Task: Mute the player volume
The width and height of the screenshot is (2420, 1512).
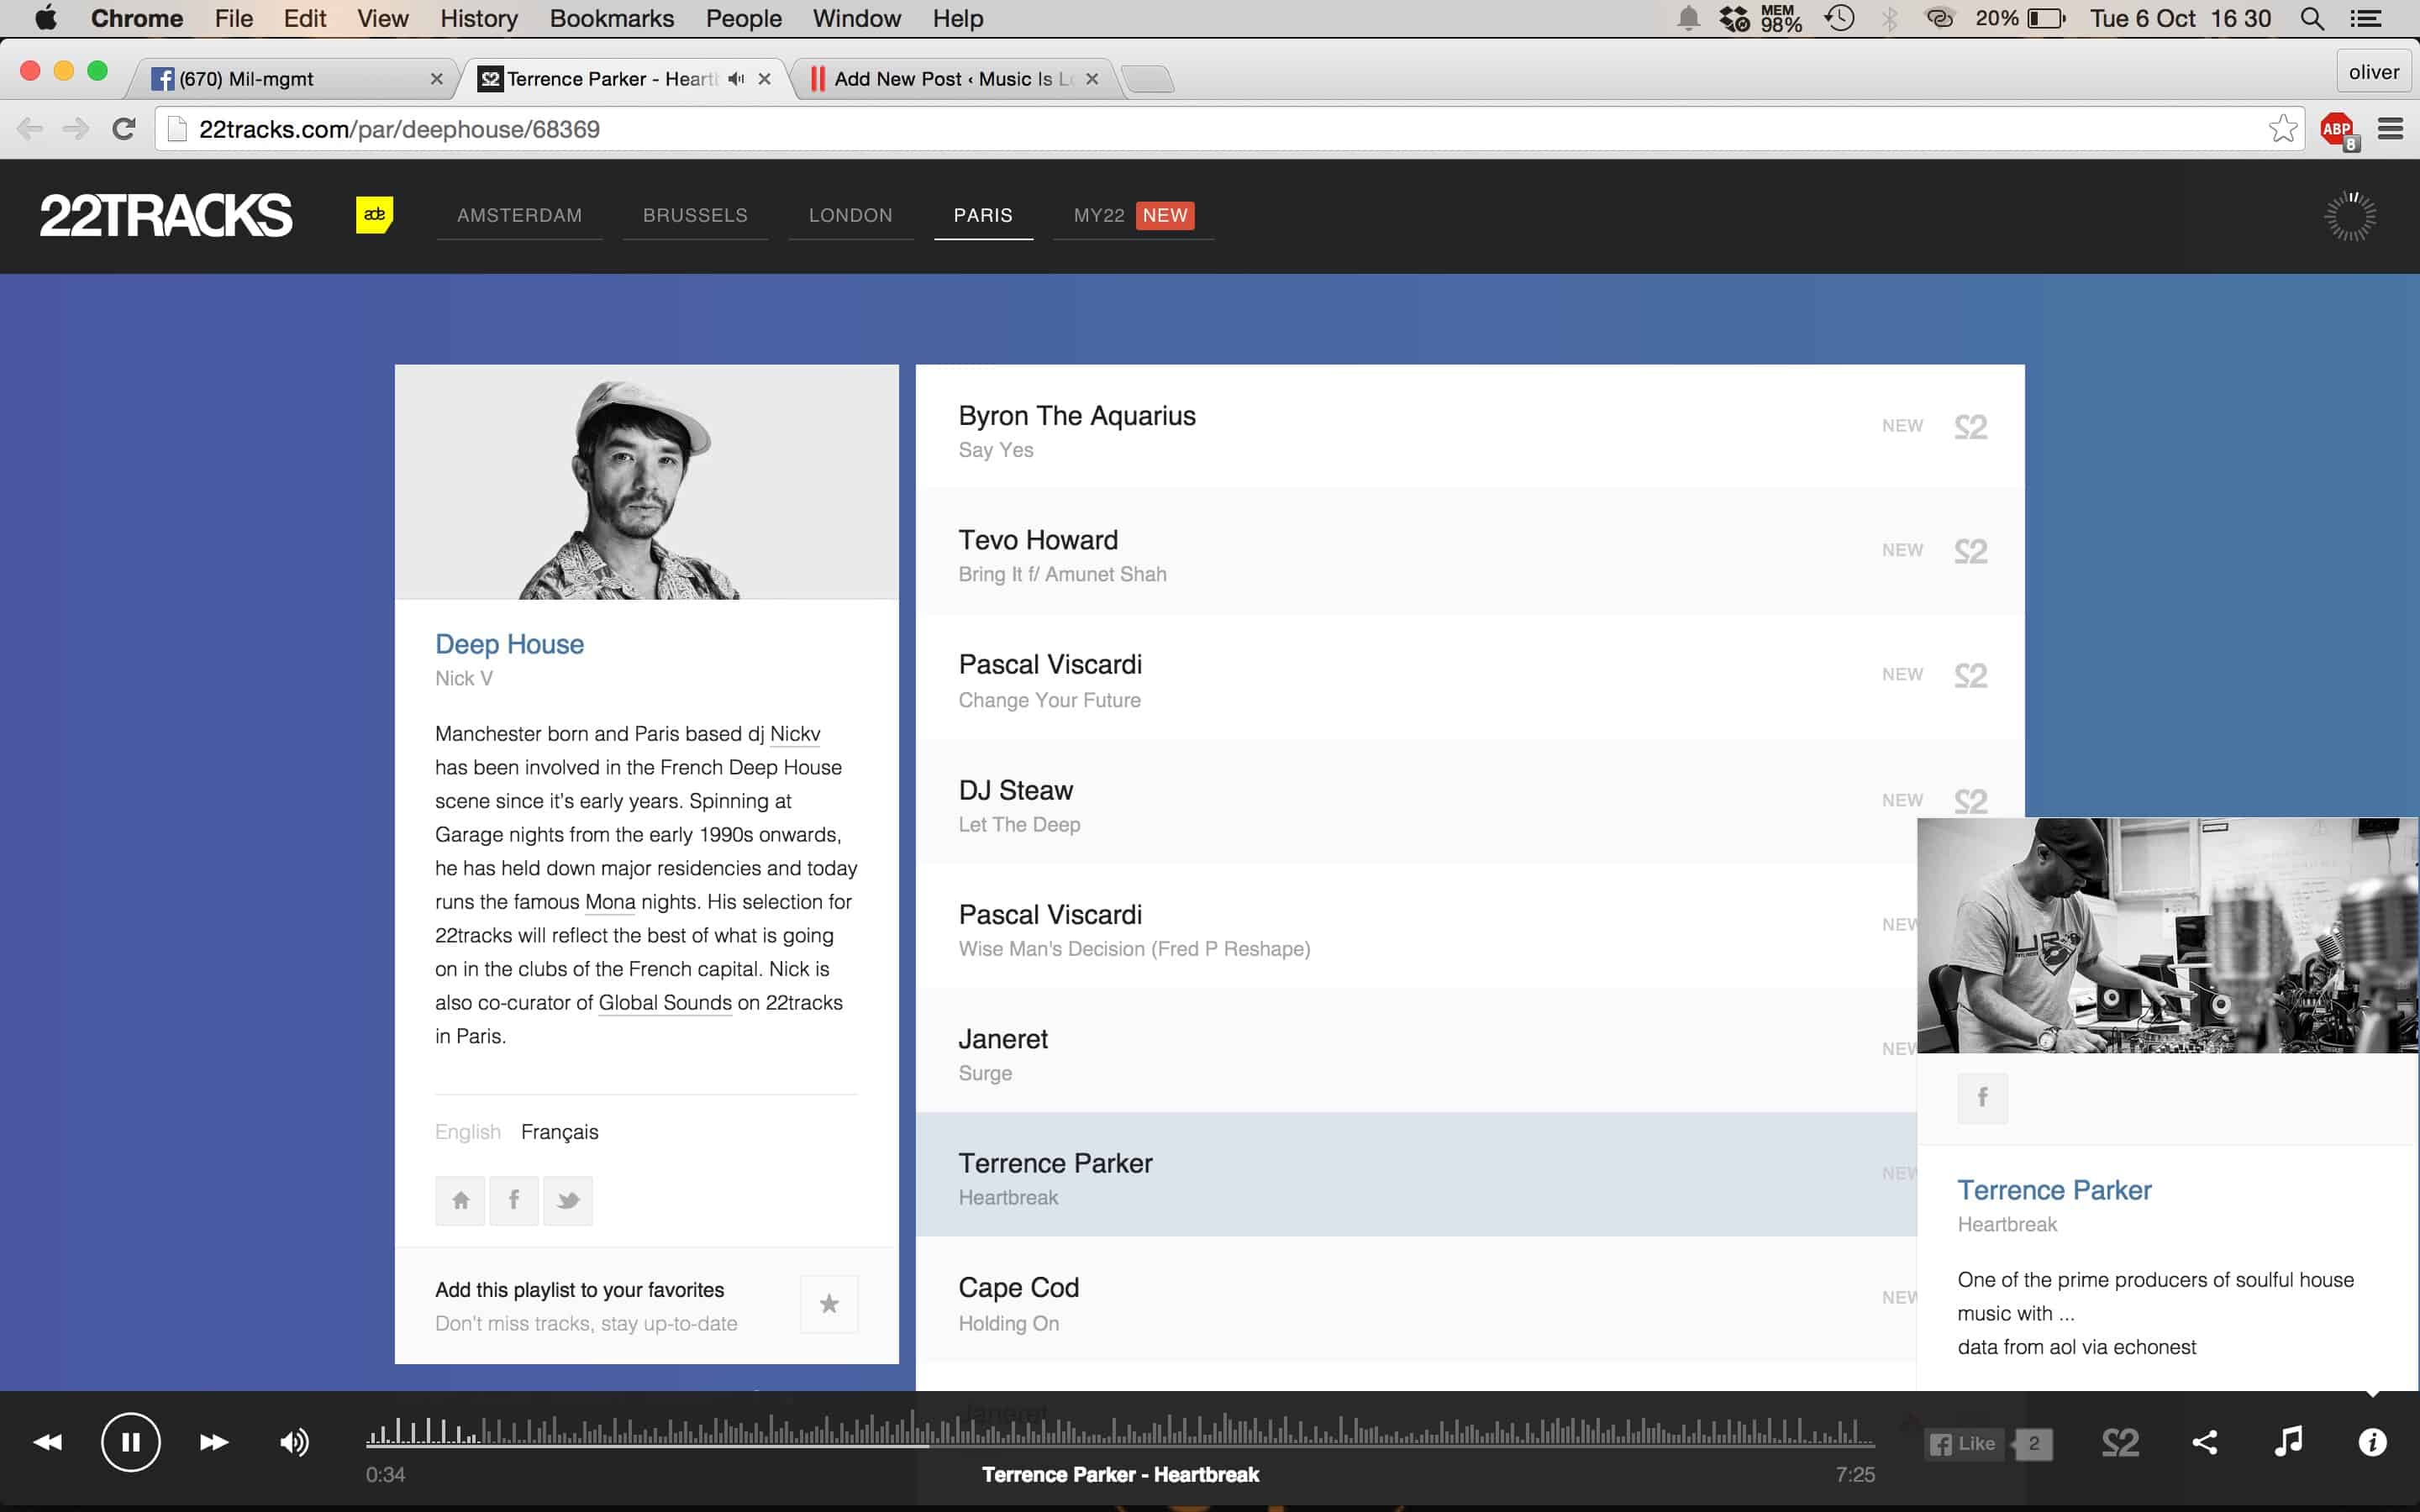Action: [x=294, y=1442]
